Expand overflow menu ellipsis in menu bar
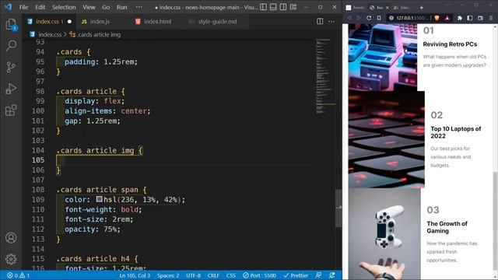Screen dimensions: 498x280 [x=139, y=7]
